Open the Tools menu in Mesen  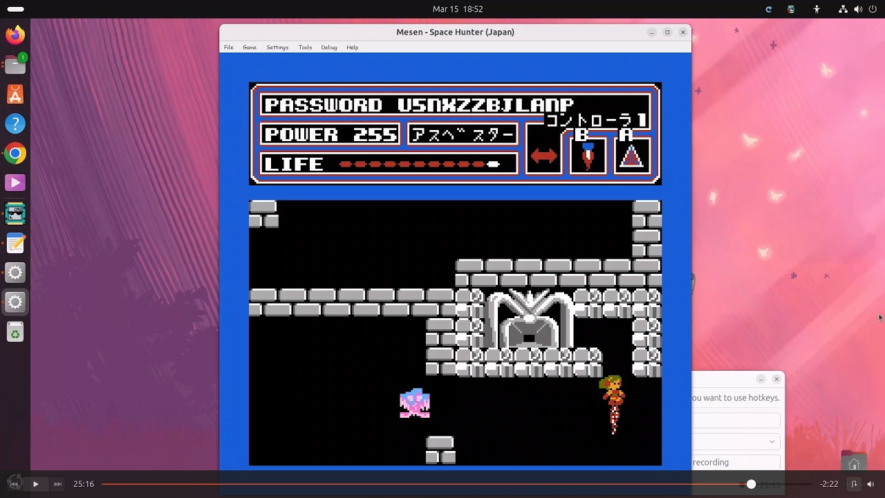coord(305,47)
